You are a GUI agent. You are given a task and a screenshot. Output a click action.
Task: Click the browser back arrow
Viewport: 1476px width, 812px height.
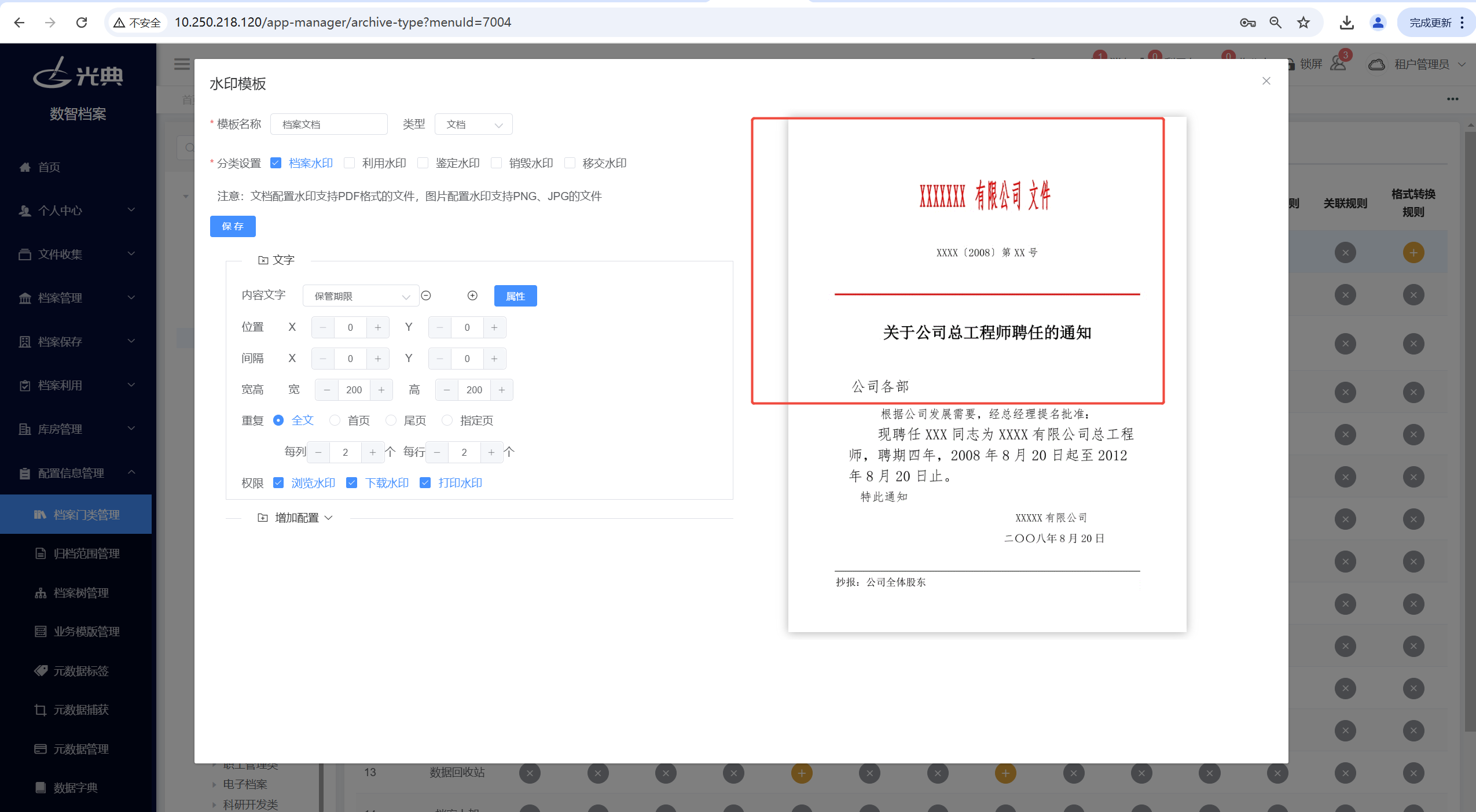tap(19, 23)
